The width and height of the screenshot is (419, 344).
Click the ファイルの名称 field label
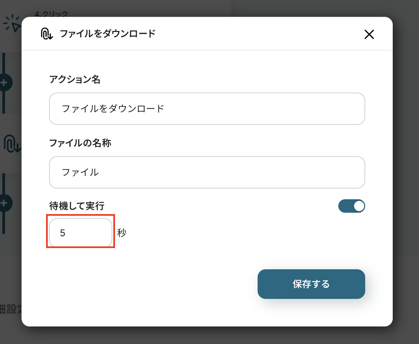pyautogui.click(x=80, y=143)
